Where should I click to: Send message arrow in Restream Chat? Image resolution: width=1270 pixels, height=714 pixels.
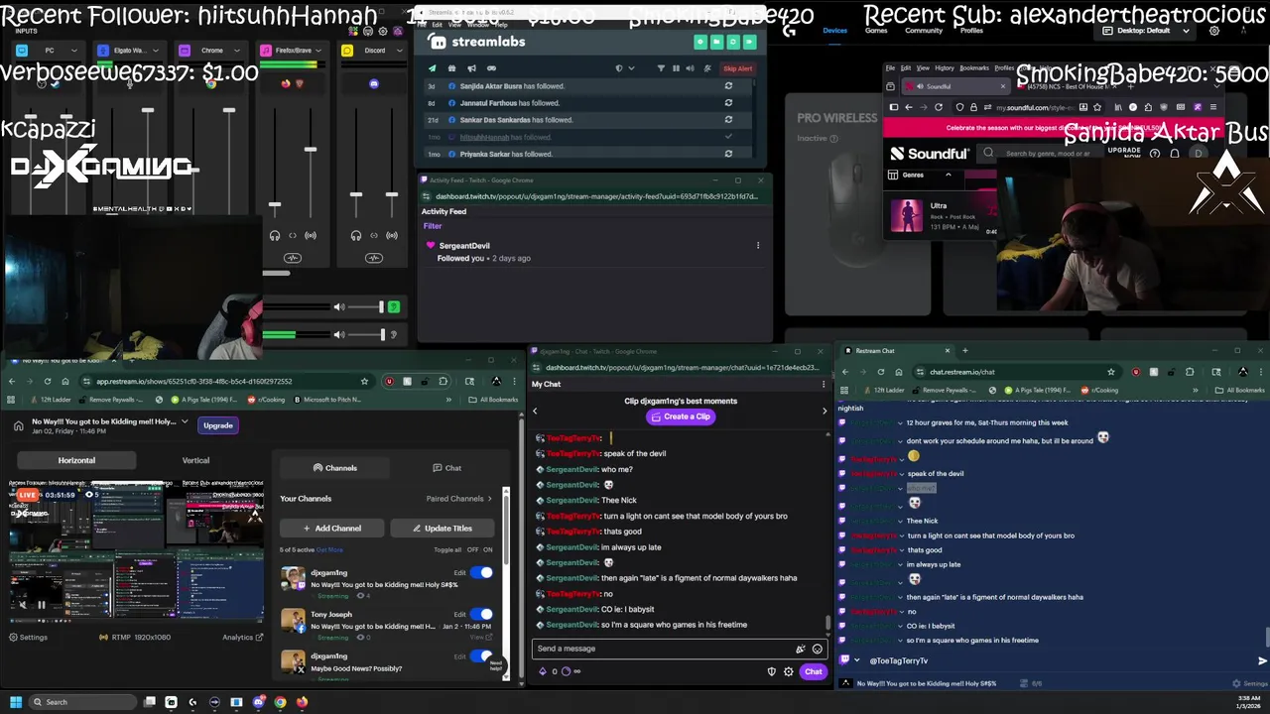coord(1262,660)
